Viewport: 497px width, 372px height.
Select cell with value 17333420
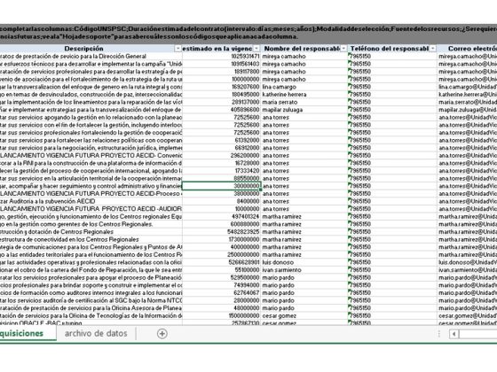click(221, 171)
